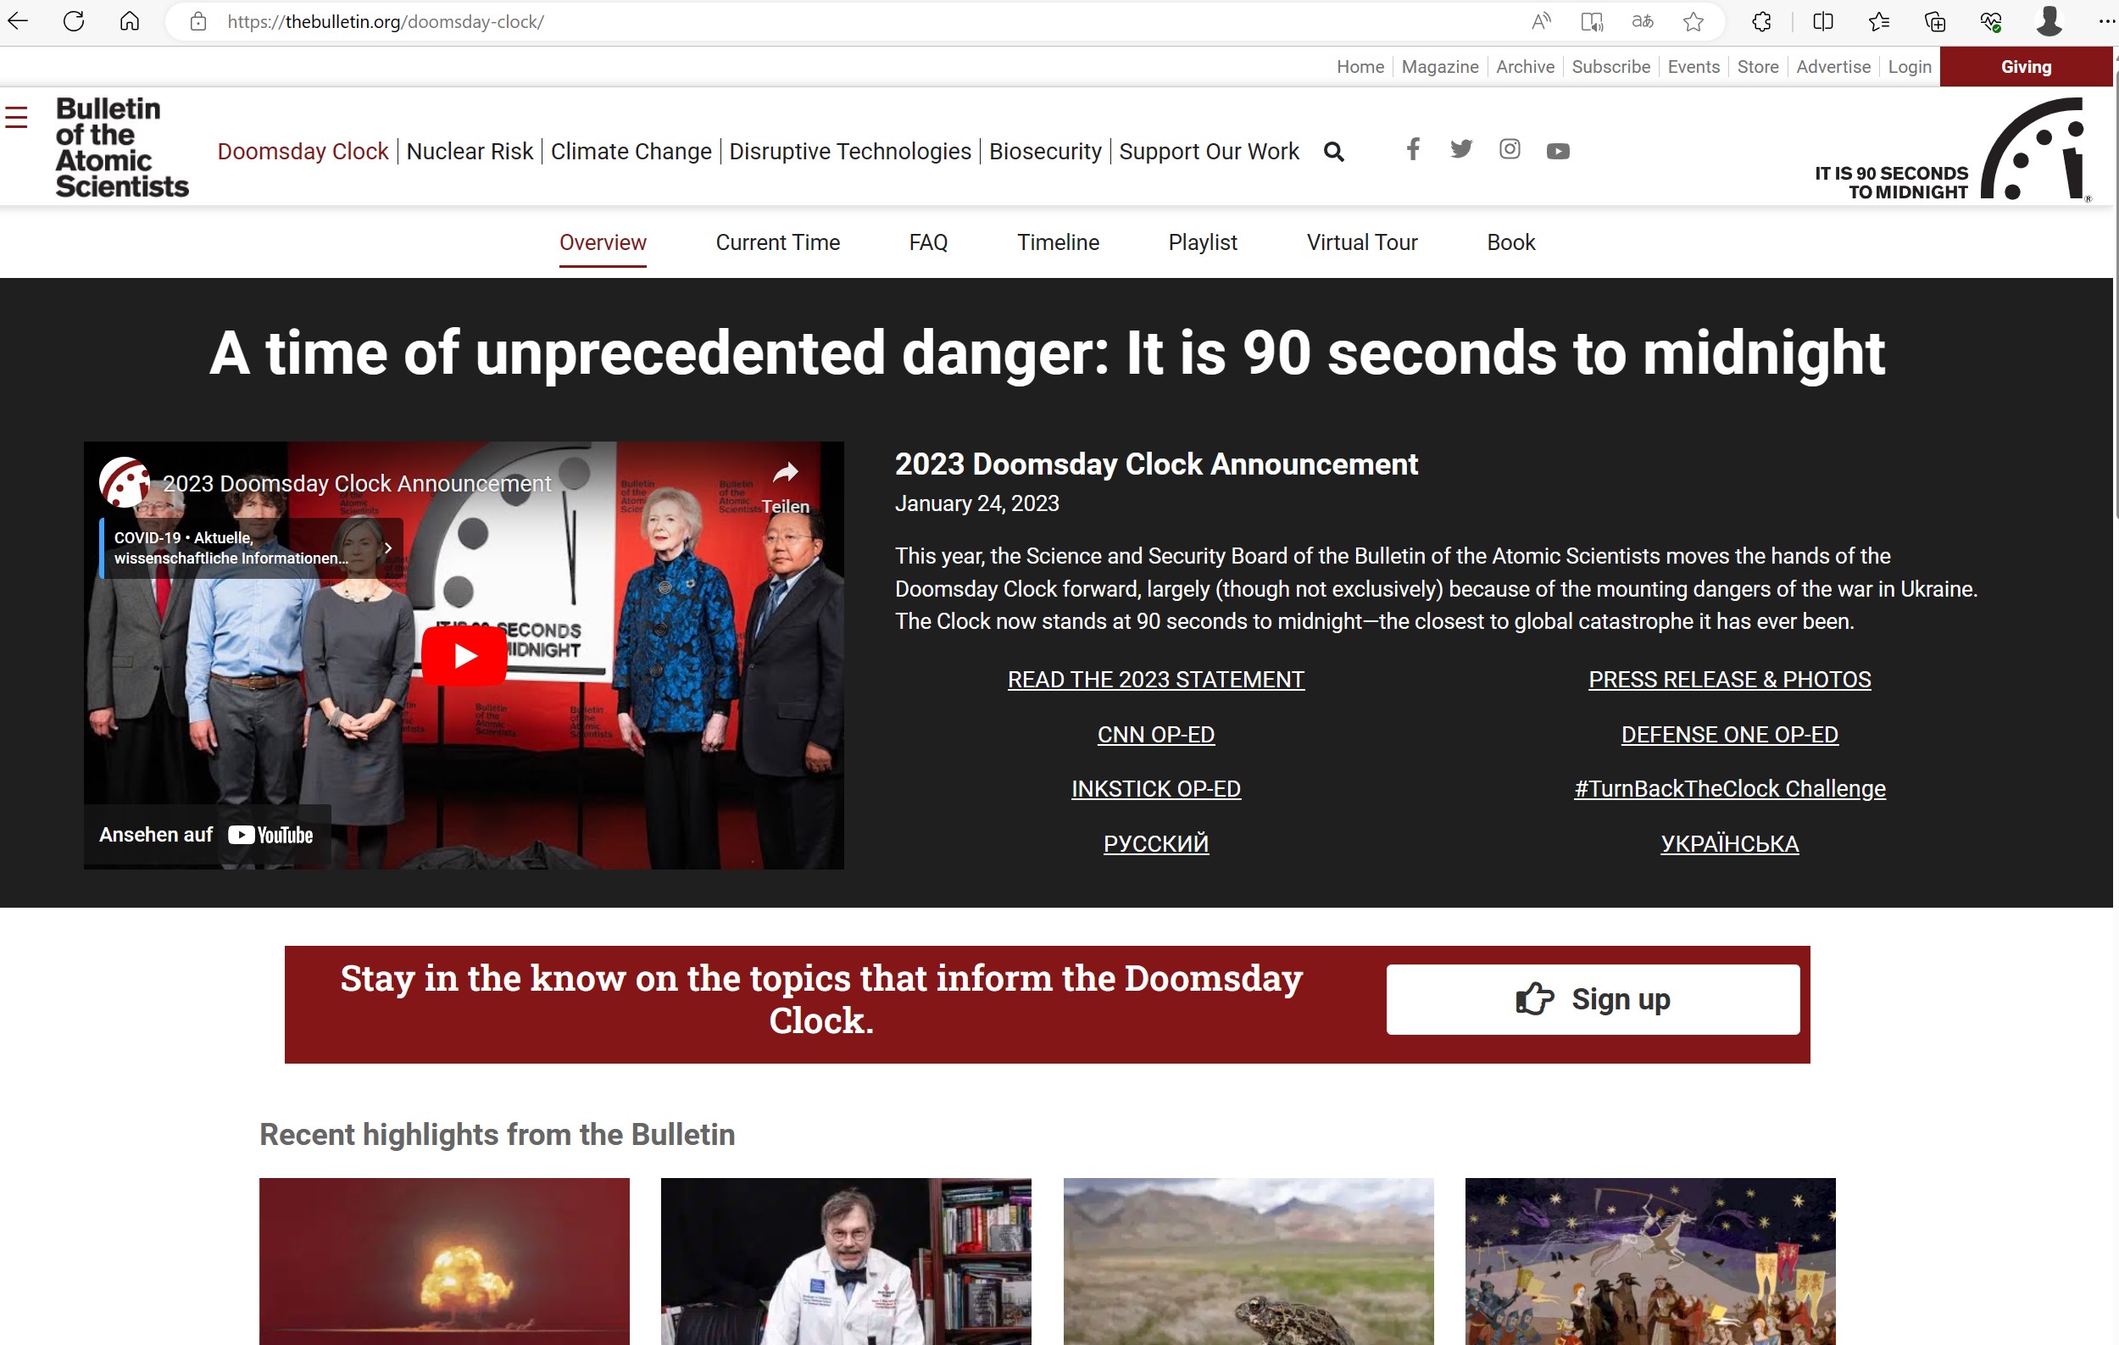Viewport: 2119px width, 1345px height.
Task: Open the nuclear explosion highlight thumbnail
Action: (444, 1260)
